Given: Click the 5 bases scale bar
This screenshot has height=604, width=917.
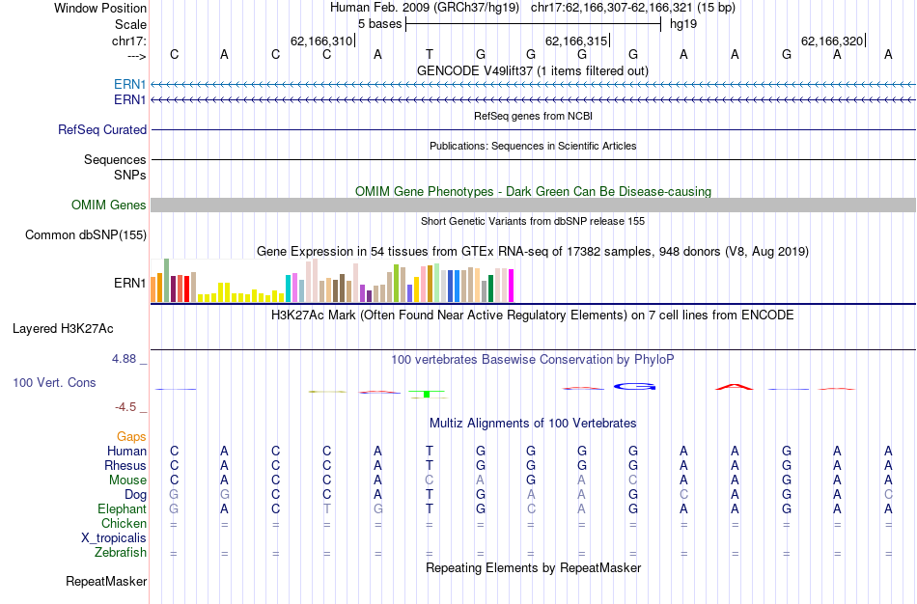Looking at the screenshot, I should 534,24.
